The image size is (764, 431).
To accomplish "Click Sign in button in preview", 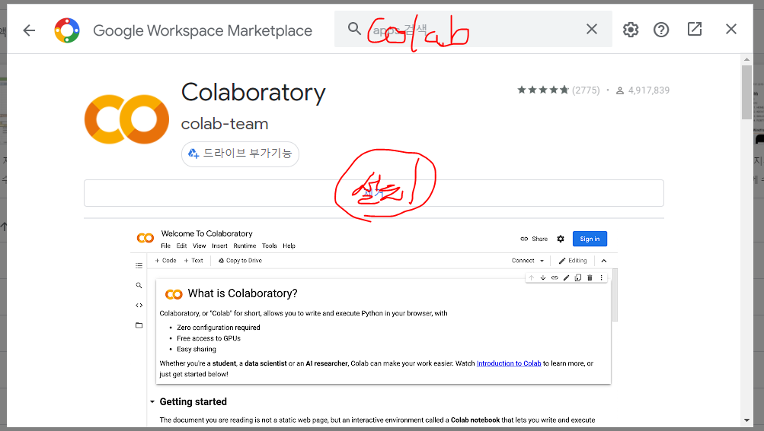I will pyautogui.click(x=590, y=239).
